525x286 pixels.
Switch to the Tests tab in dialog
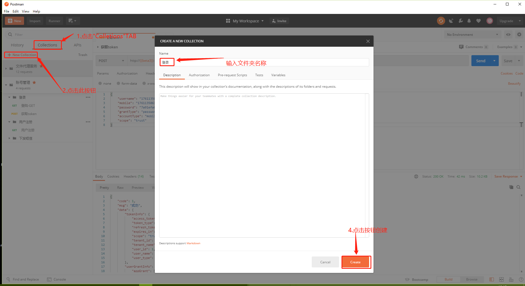click(x=259, y=75)
